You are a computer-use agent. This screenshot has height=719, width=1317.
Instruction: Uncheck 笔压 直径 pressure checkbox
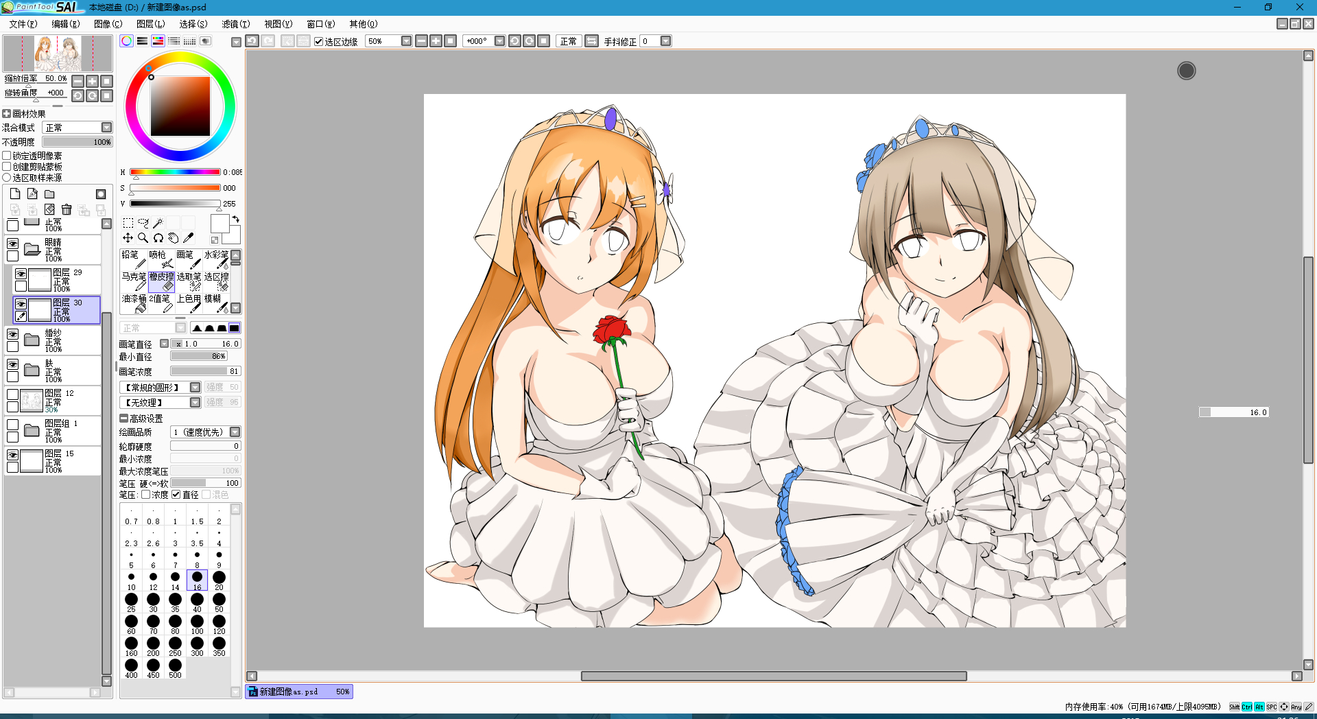coord(176,495)
